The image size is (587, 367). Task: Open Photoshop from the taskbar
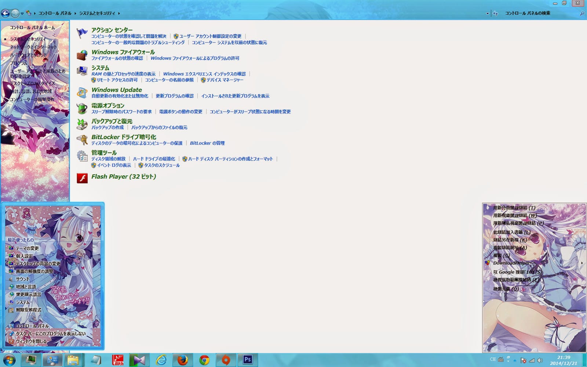[x=248, y=360]
